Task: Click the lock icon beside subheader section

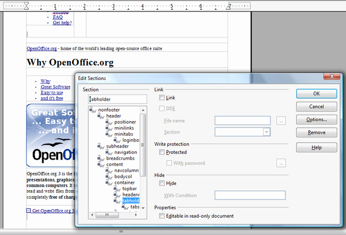Action: coord(101,146)
